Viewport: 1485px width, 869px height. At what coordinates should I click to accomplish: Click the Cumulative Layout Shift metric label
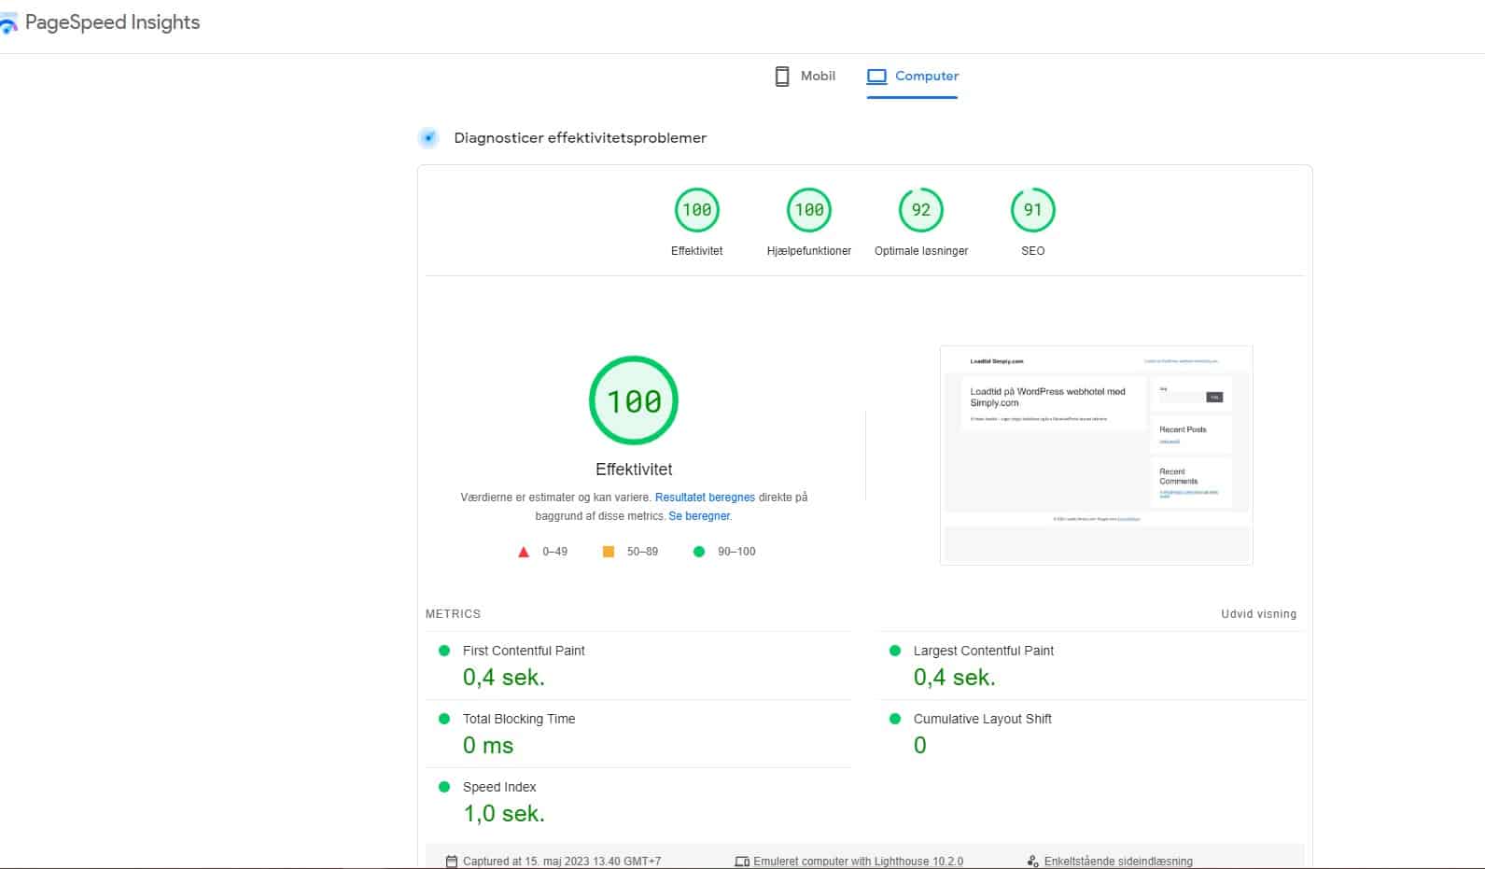(x=982, y=719)
